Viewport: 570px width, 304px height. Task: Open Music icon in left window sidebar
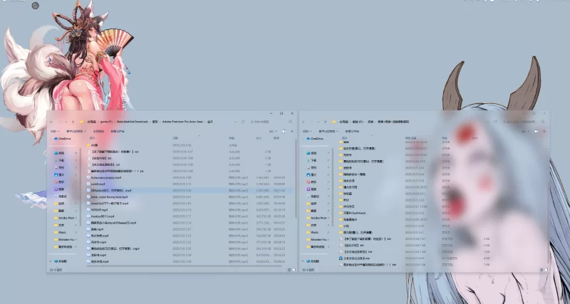point(56,182)
